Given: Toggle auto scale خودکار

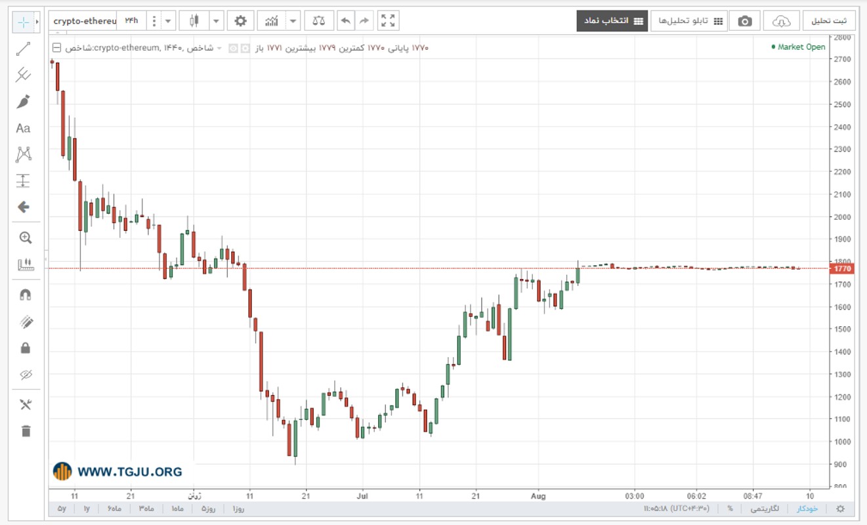Looking at the screenshot, I should point(807,509).
